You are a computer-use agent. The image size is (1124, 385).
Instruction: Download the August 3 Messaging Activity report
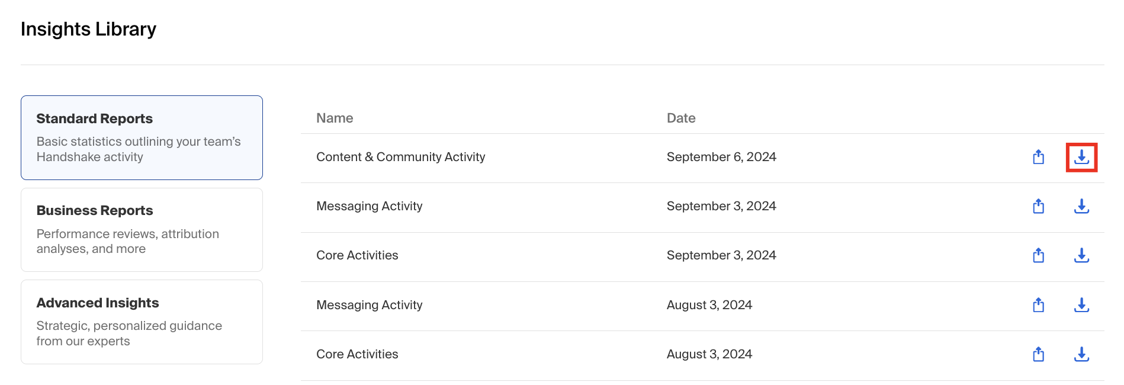[1081, 305]
